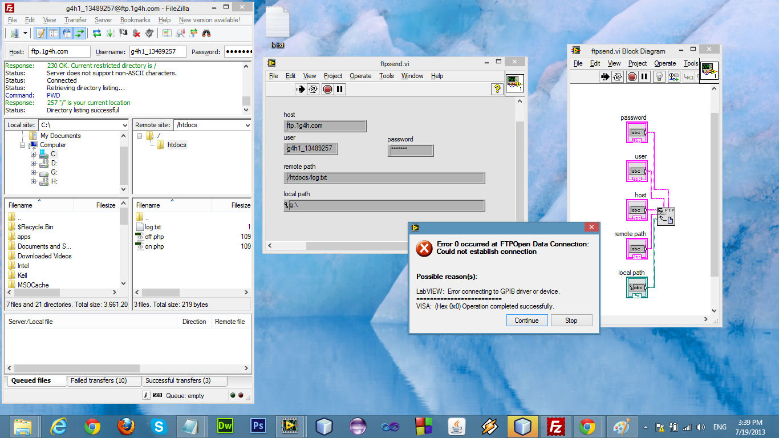This screenshot has width=779, height=438.
Task: Toggle Highlight Execution light bulb in Block Diagram
Action: click(659, 76)
